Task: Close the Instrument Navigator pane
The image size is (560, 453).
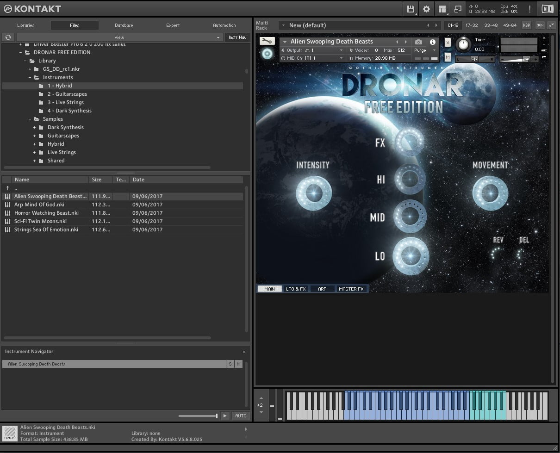Action: (x=244, y=352)
